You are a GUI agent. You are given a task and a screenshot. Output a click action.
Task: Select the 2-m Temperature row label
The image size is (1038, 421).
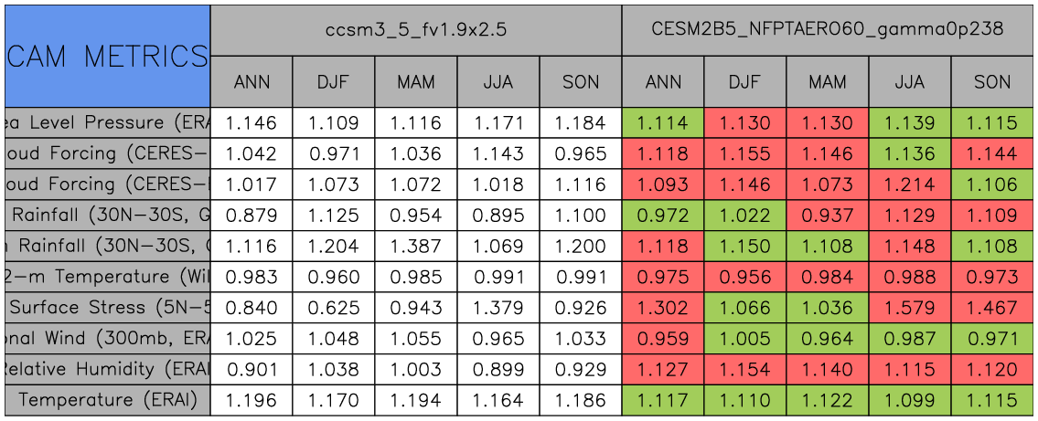click(x=107, y=277)
